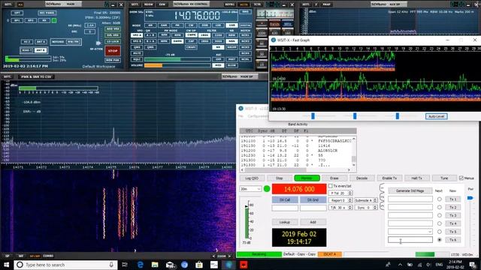This screenshot has width=481, height=270.
Task: Select ANT A antenna input
Action: click(41, 42)
